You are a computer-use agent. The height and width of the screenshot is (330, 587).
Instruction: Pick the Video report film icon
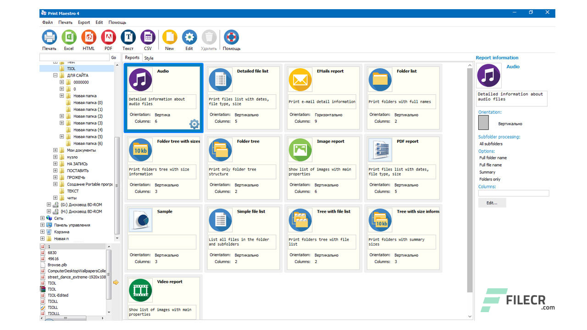[140, 290]
